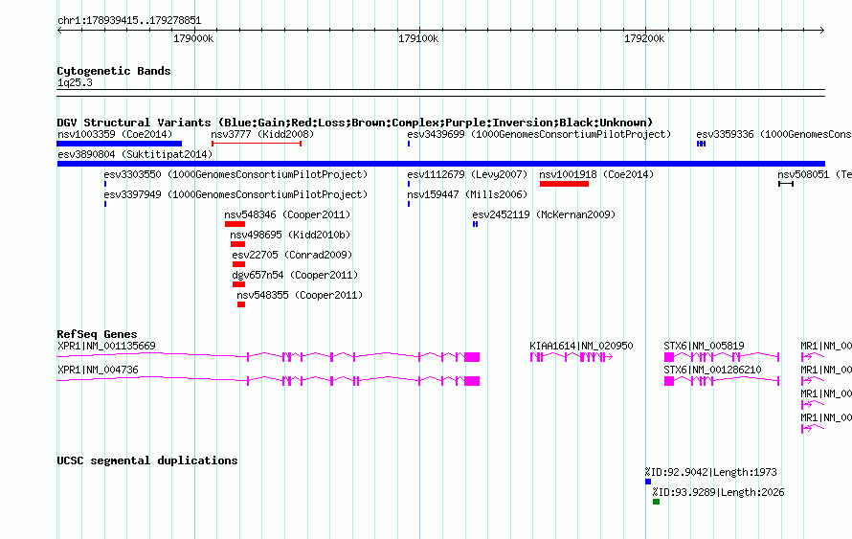Click the esv3303550 variant label
Screen dimensions: 852x539
tap(235, 174)
